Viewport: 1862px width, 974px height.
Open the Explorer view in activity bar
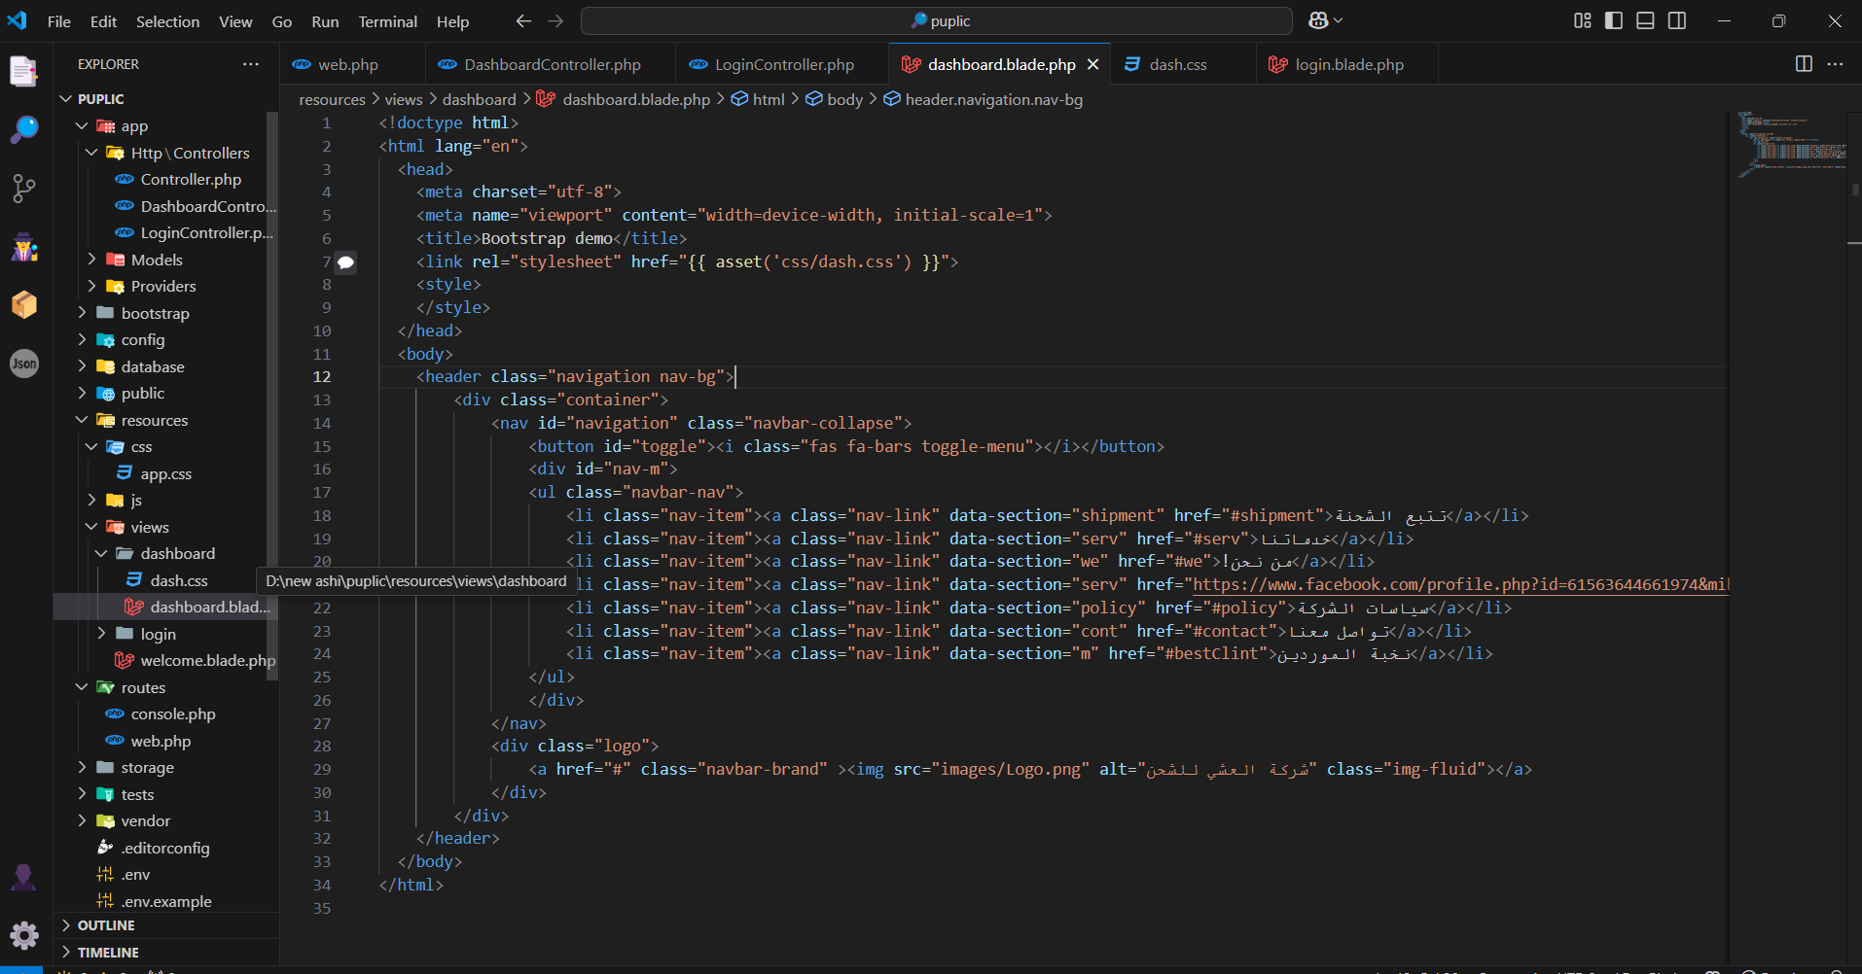tap(23, 71)
